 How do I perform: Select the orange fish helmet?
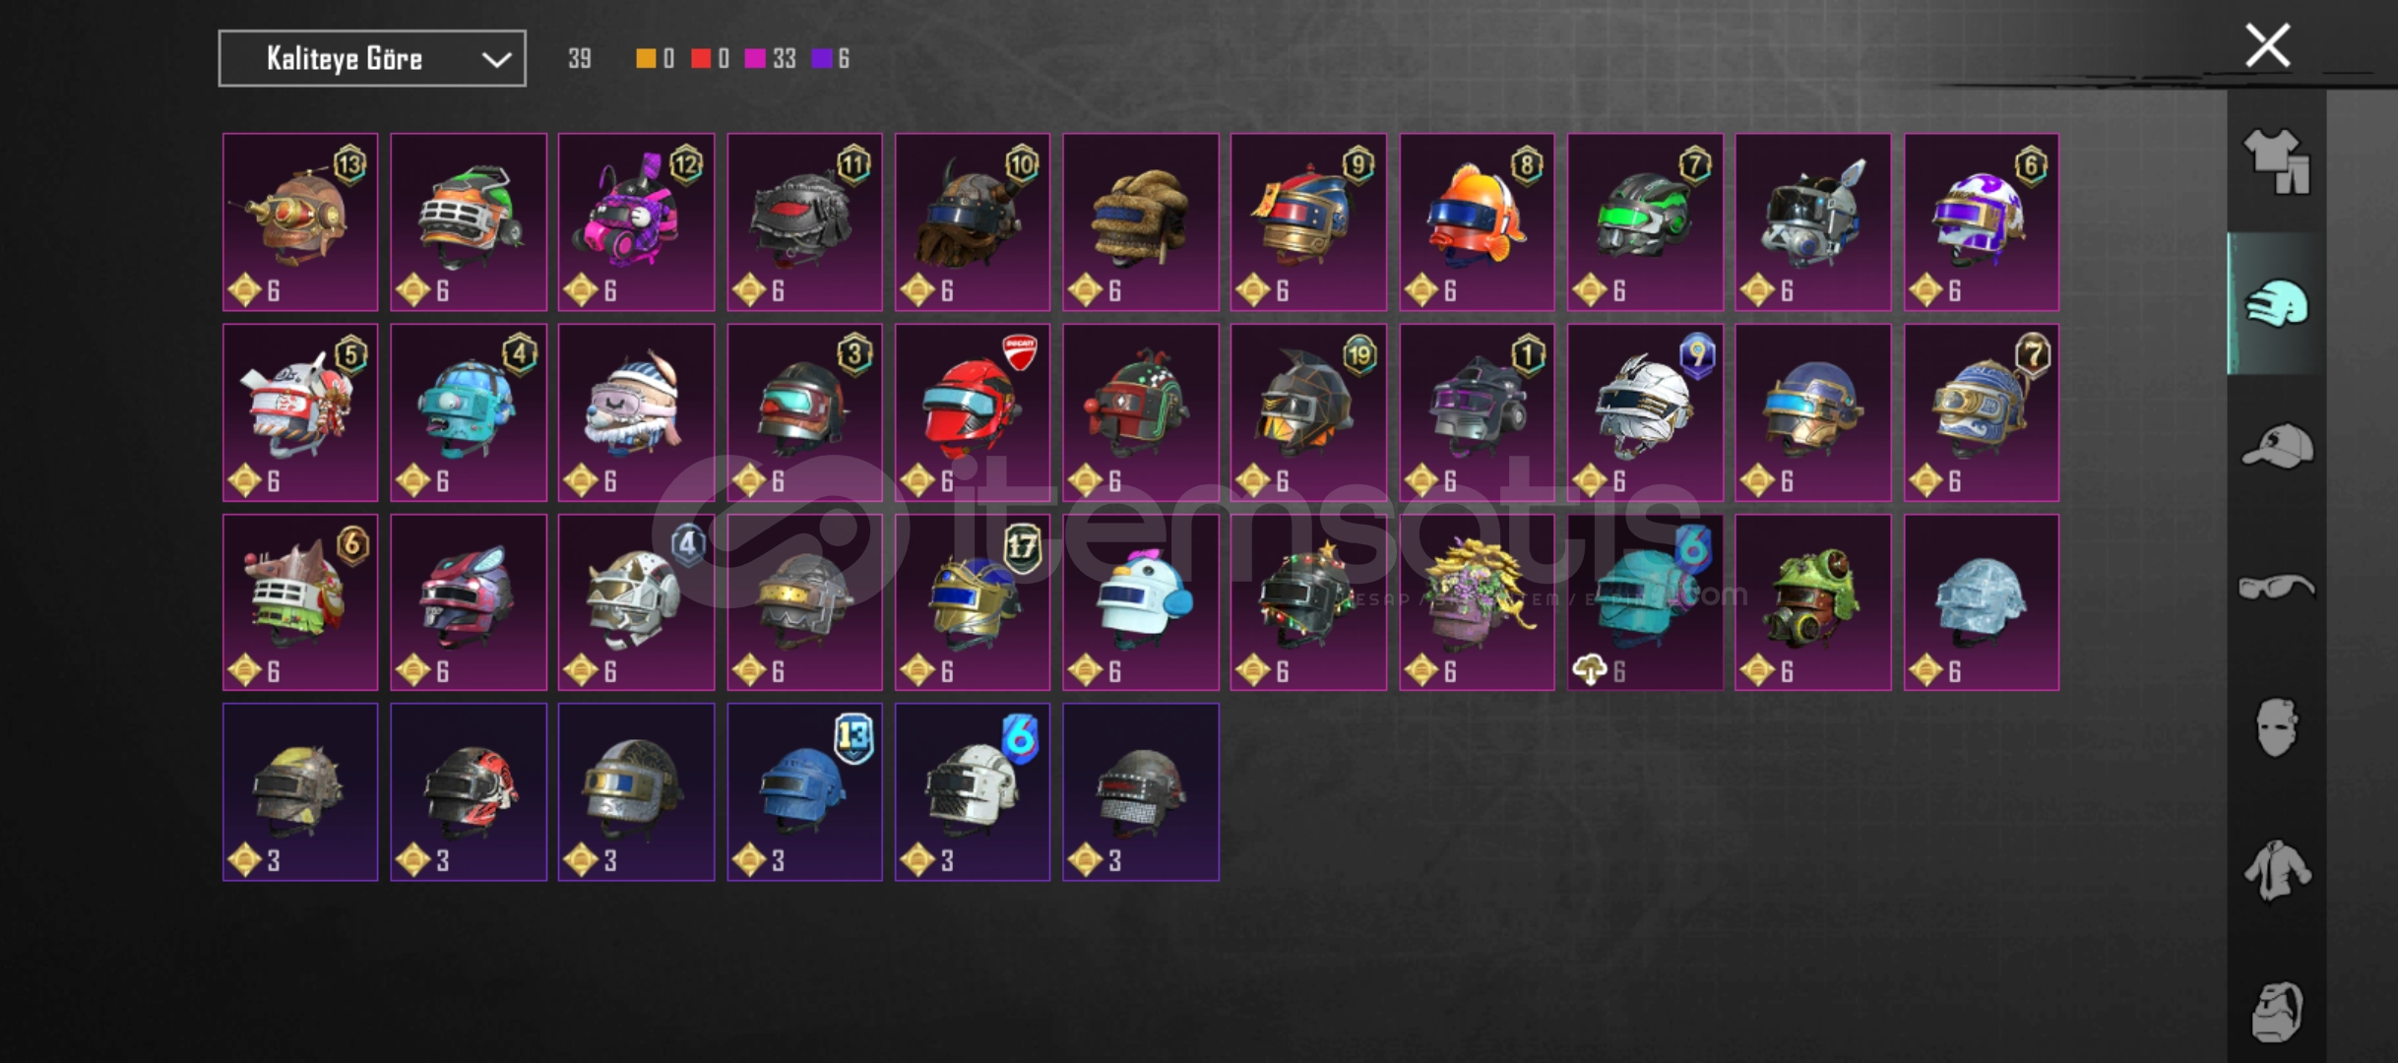tap(1477, 222)
